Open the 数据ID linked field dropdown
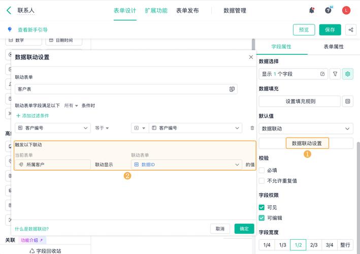The height and width of the screenshot is (254, 360). click(x=186, y=165)
